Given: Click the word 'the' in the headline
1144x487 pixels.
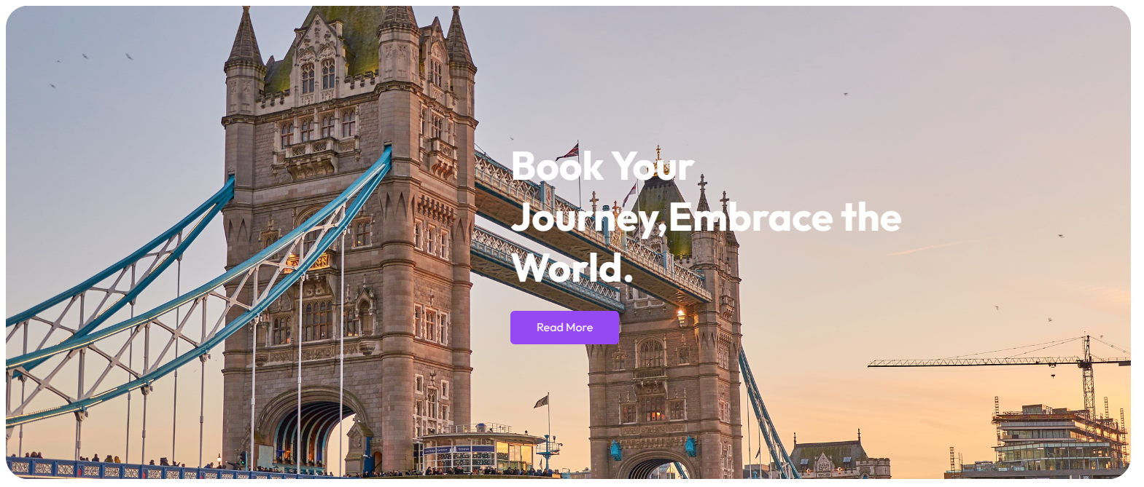Looking at the screenshot, I should (871, 218).
